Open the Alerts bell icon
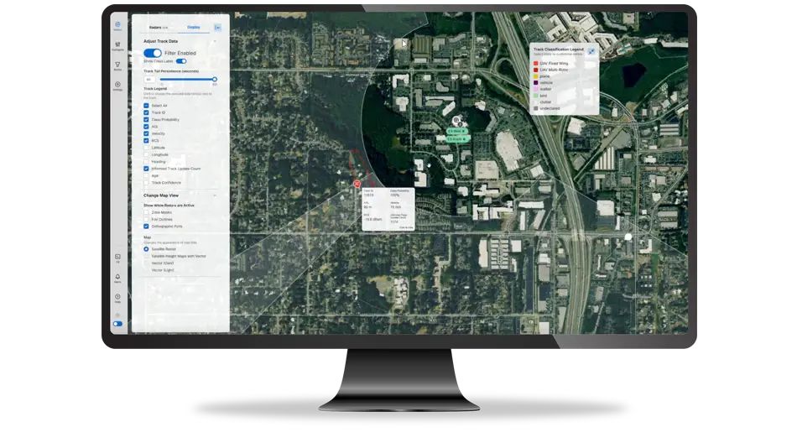Image resolution: width=797 pixels, height=448 pixels. coord(117,277)
